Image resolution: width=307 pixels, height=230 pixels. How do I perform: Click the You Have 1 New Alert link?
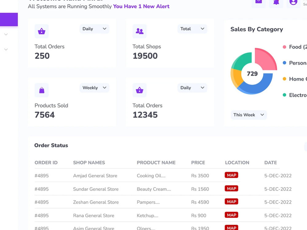[x=141, y=6]
